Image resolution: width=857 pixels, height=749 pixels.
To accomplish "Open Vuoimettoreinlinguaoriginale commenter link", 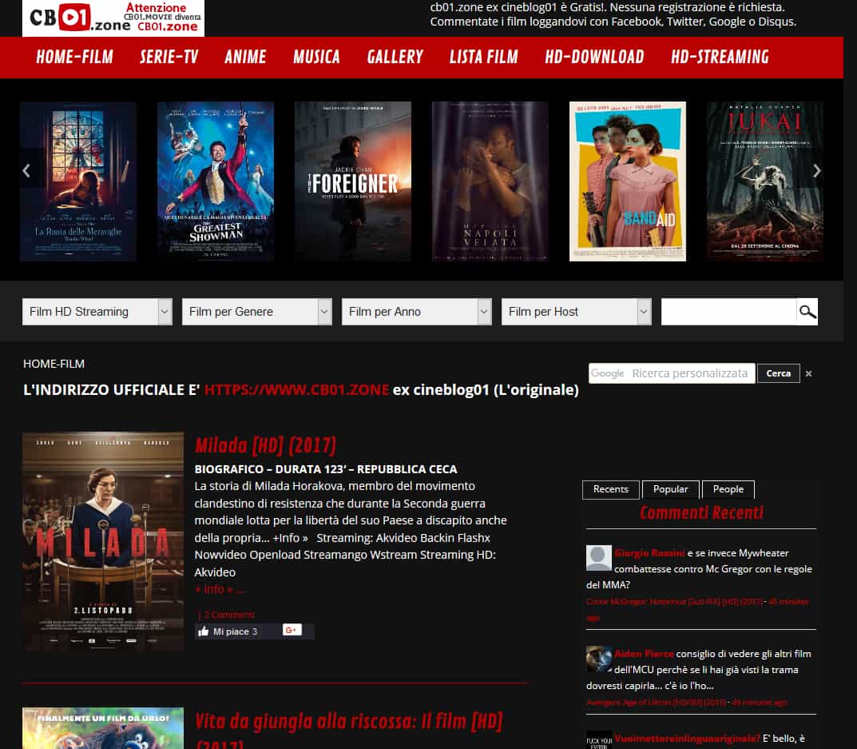I will [x=687, y=739].
